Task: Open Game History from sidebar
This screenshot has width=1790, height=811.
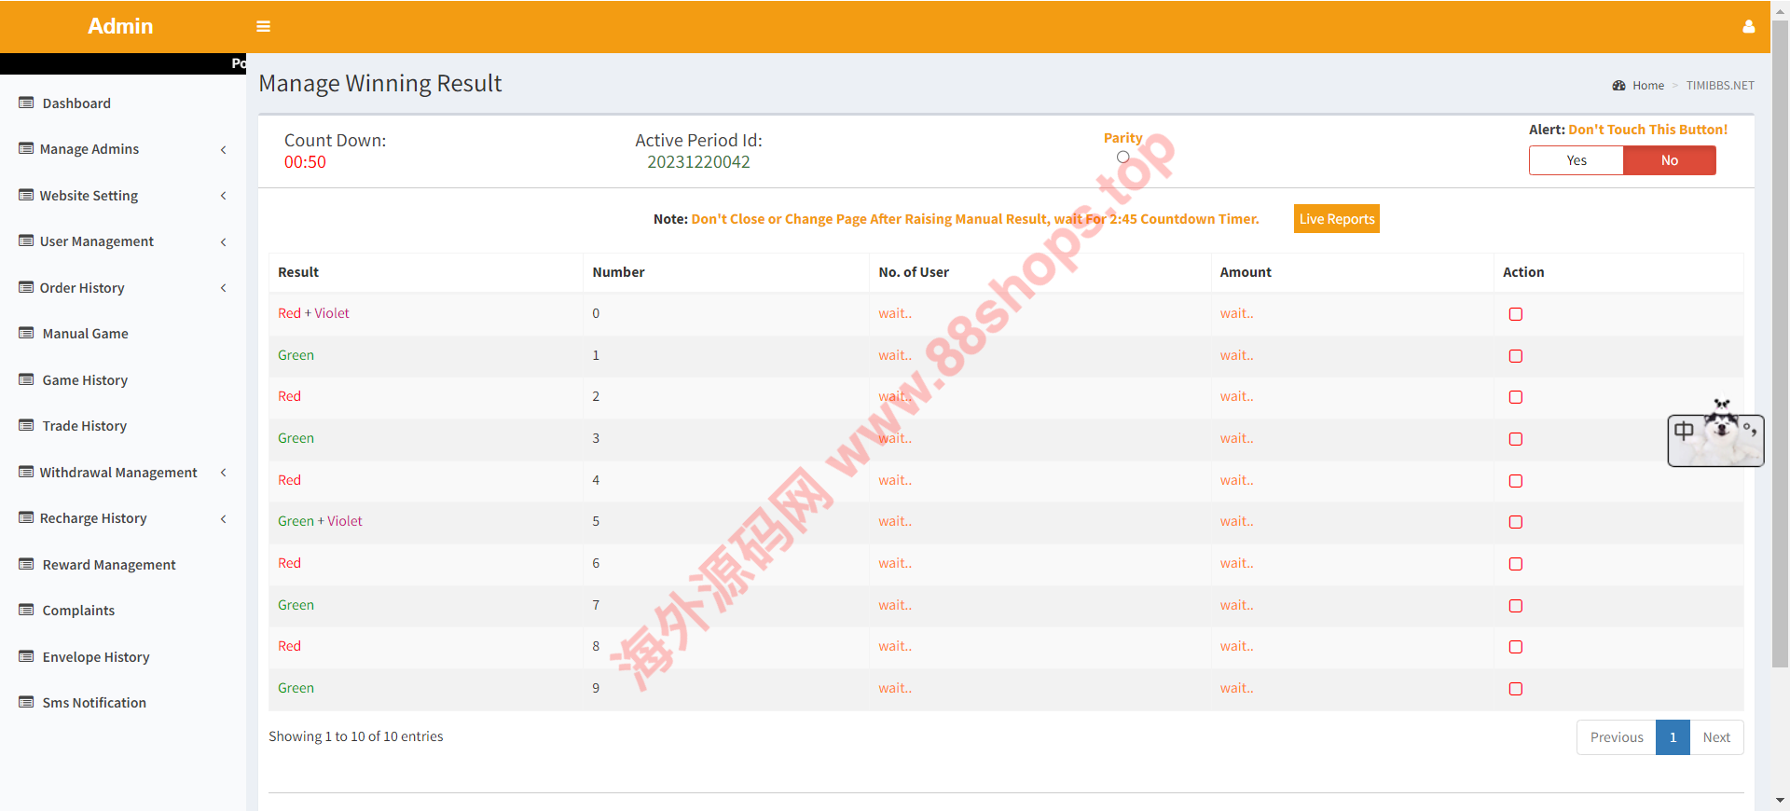Action: (85, 380)
